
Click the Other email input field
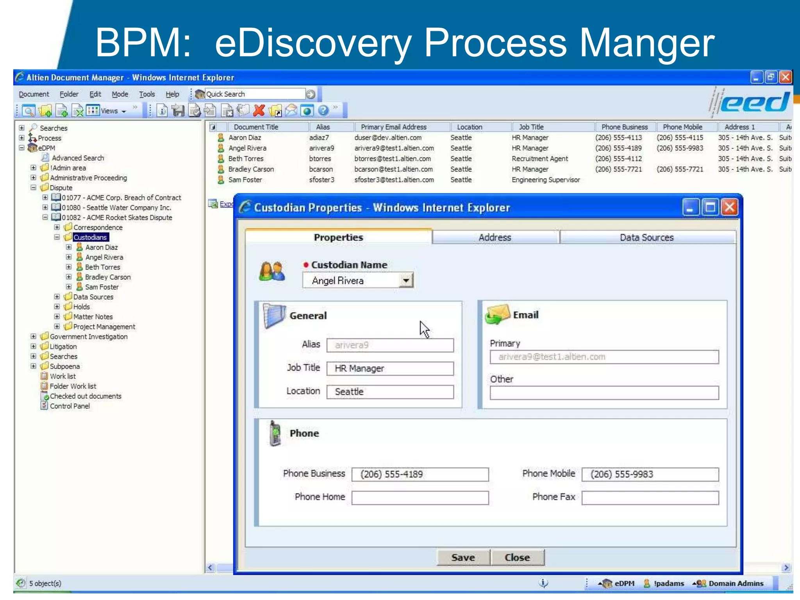tap(604, 393)
